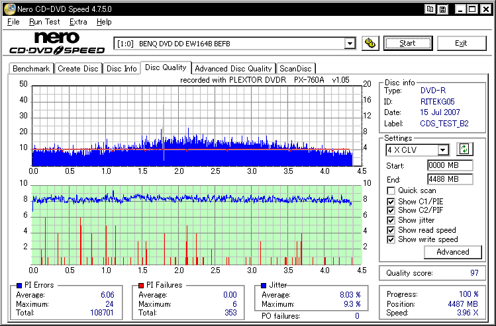Viewport: 496px width, 326px height.
Task: Open the Run Test menu
Action: point(44,22)
